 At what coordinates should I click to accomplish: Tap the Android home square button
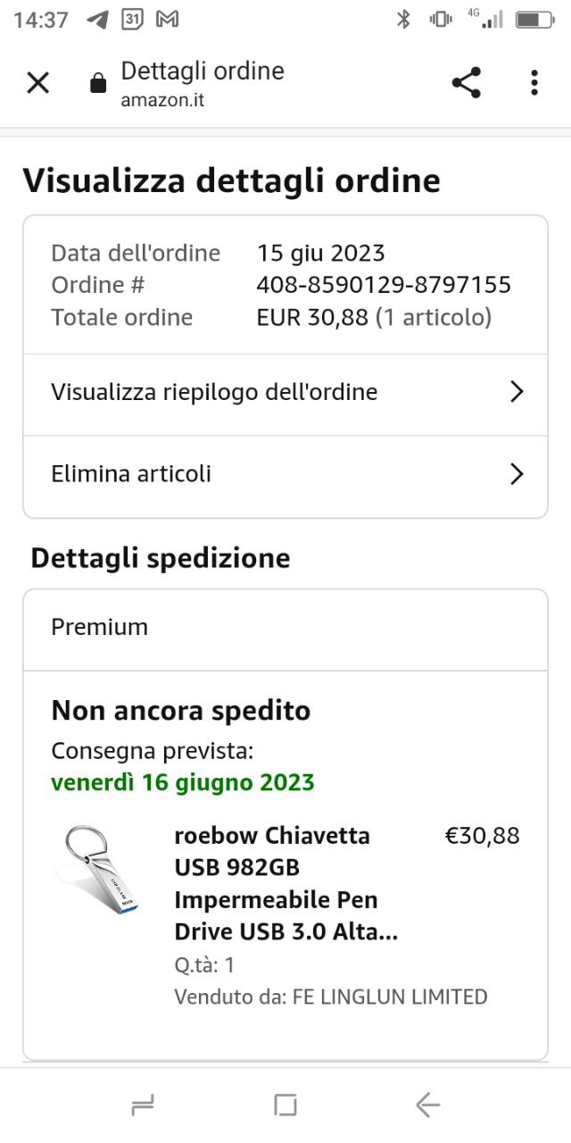285,1105
